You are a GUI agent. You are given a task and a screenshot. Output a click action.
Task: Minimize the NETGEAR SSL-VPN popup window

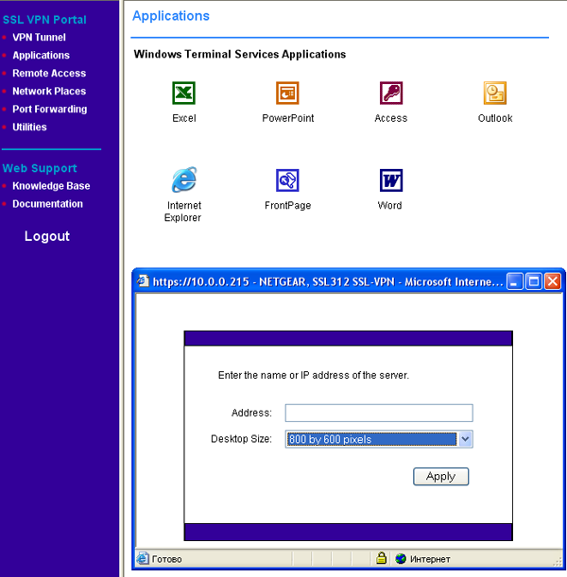(x=514, y=281)
